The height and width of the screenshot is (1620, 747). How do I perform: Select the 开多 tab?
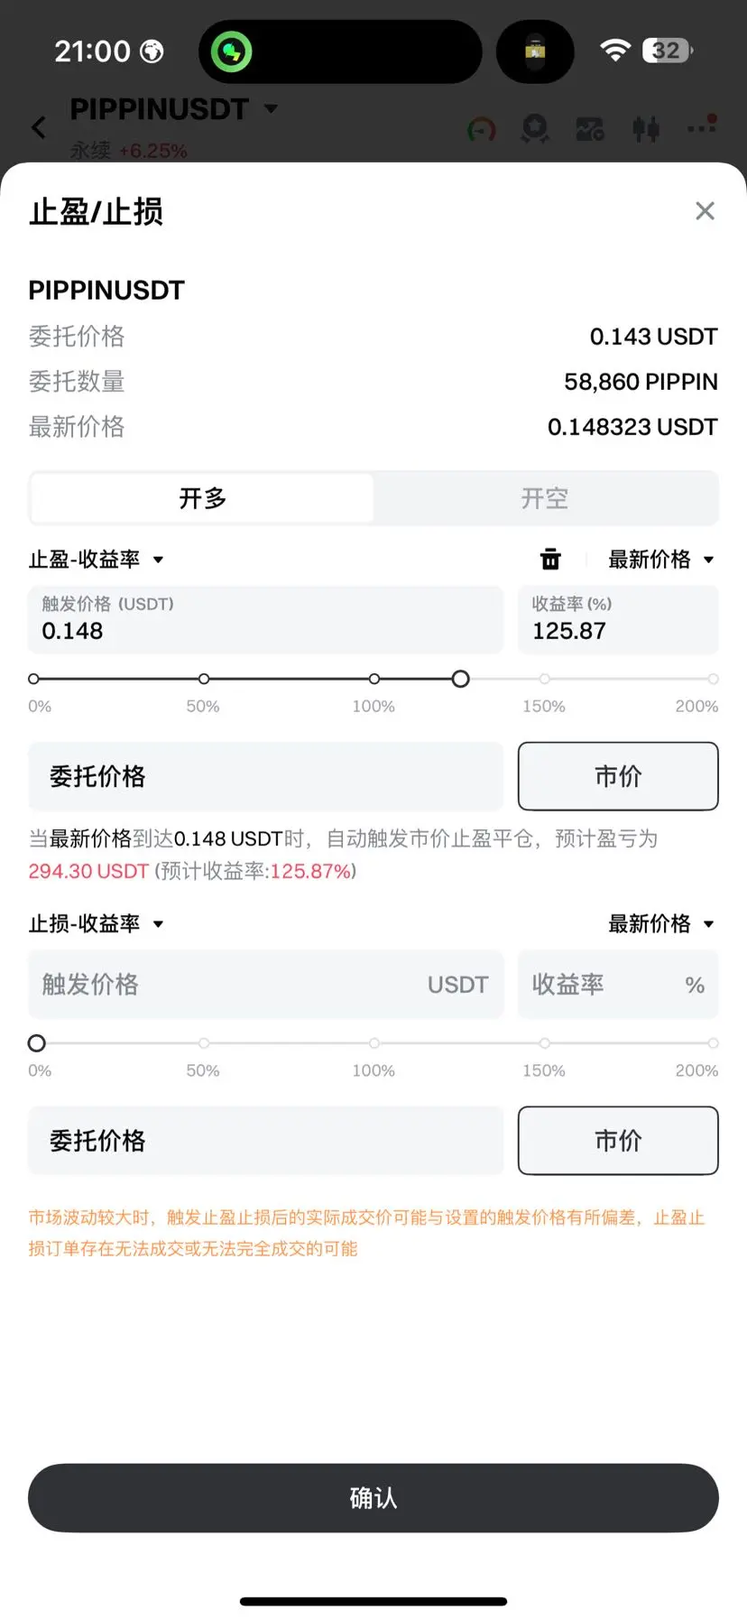click(x=202, y=498)
